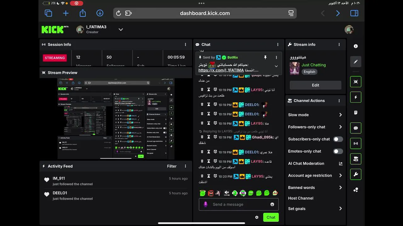Screen dimensions: 403x226
Task: Click browser share icon
Action: (83, 13)
